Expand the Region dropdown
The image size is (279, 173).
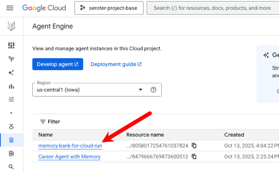pos(140,89)
